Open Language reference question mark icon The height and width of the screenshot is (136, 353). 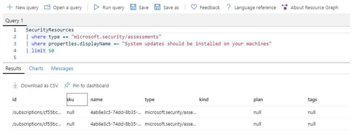(x=229, y=7)
